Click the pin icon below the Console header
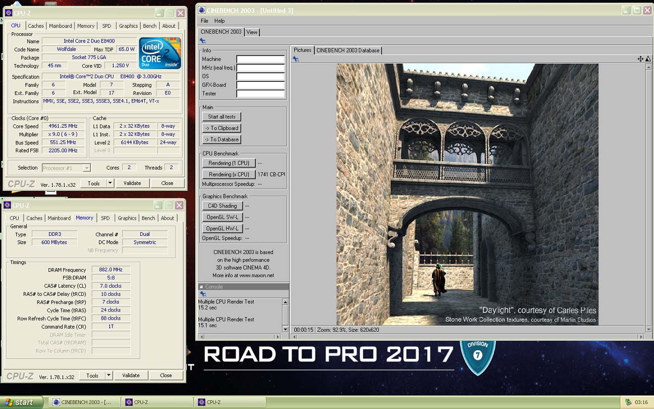 [203, 294]
